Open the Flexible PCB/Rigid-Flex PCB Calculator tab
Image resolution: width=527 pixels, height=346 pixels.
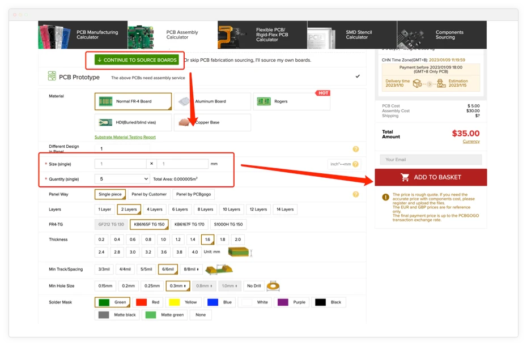pos(262,35)
